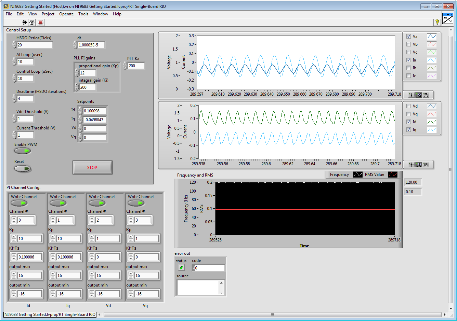Select zoom tool on top graph palette
The width and height of the screenshot is (457, 321).
pyautogui.click(x=418, y=95)
